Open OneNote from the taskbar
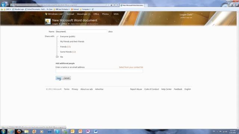The image size is (239, 134). pos(88,131)
